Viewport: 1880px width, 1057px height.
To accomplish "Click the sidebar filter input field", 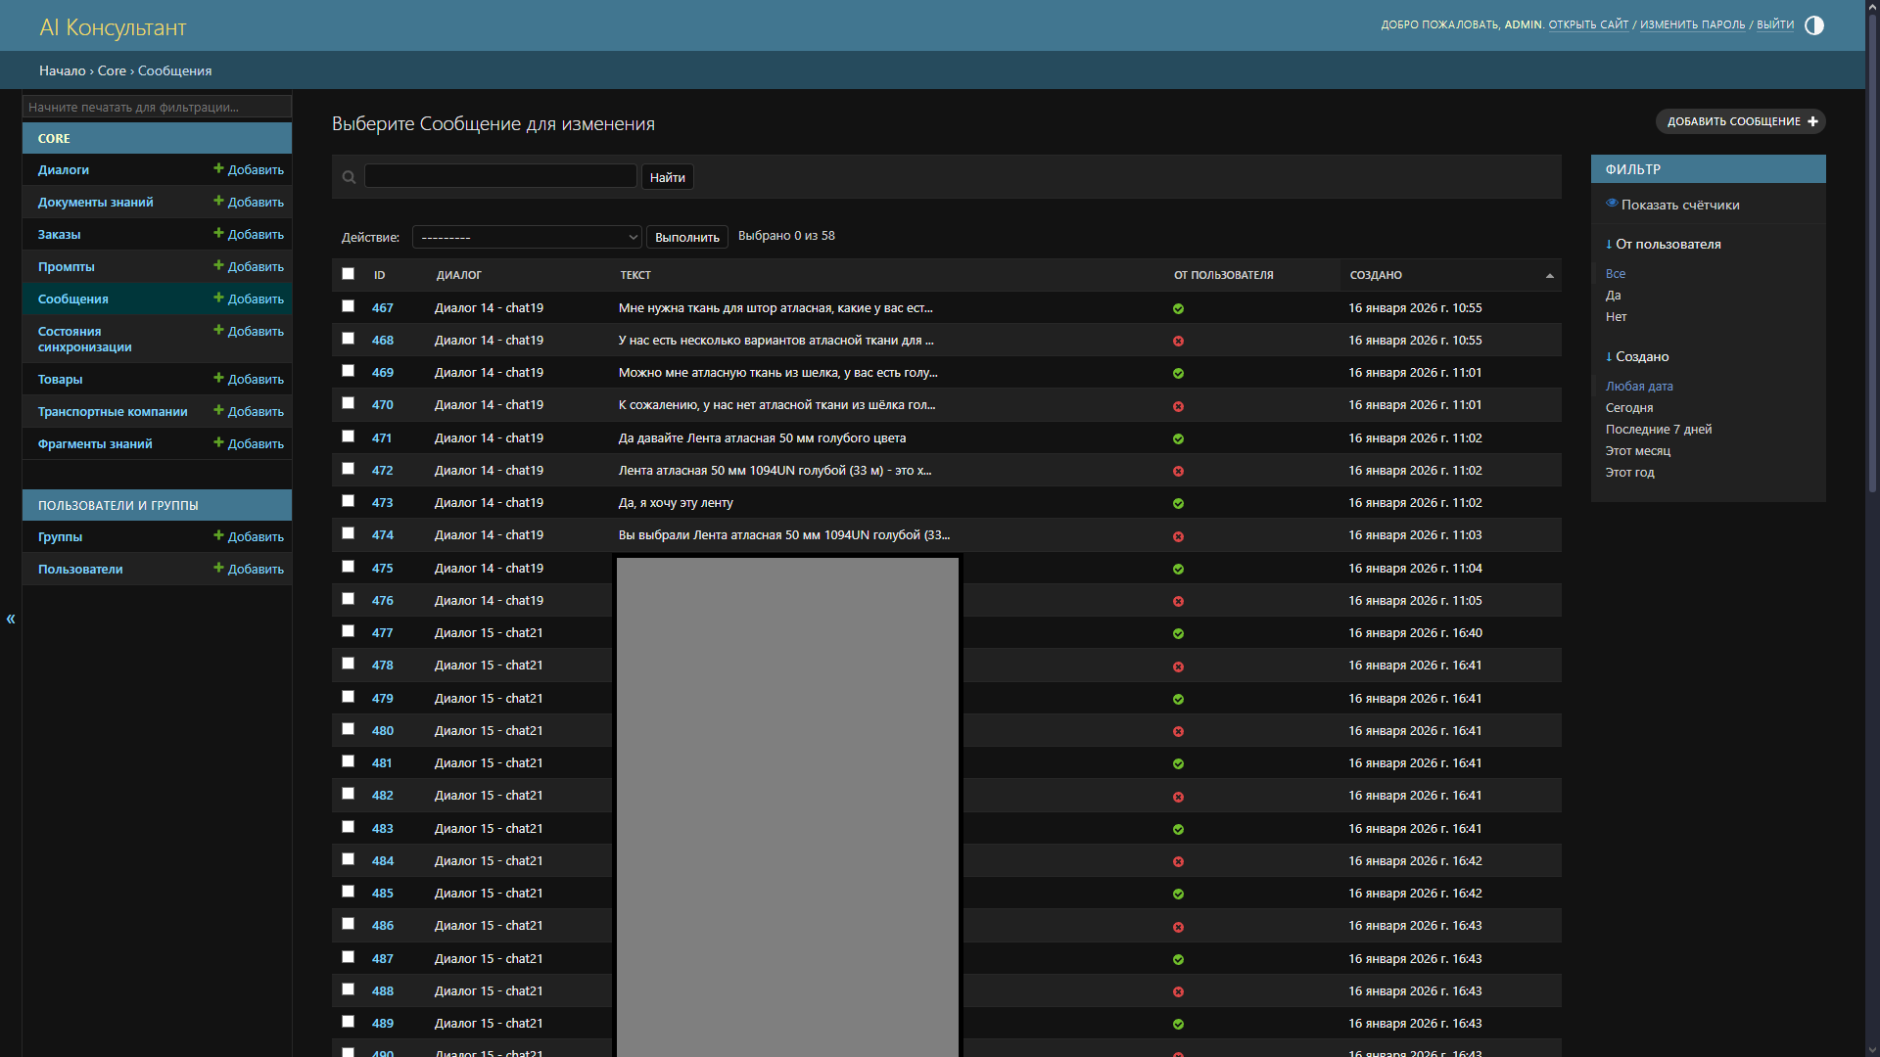I will click(157, 107).
